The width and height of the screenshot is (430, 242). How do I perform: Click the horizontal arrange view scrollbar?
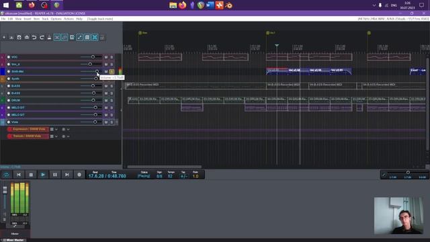164,167
